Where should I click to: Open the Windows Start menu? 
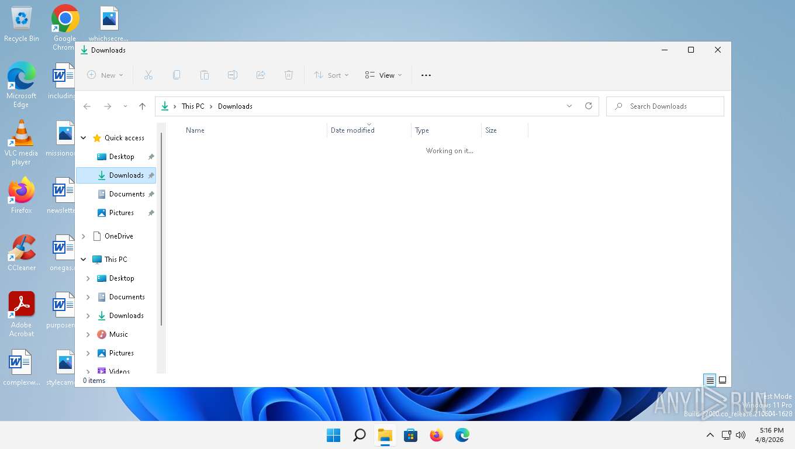tap(333, 435)
